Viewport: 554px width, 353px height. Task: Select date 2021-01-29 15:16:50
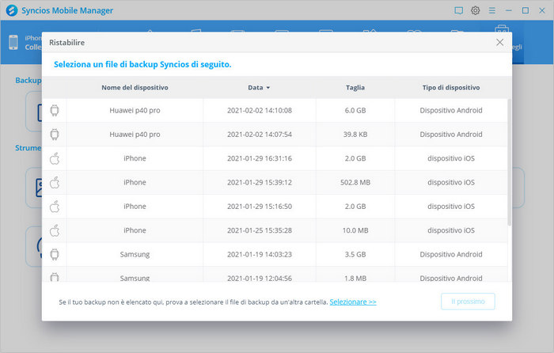[x=260, y=207]
